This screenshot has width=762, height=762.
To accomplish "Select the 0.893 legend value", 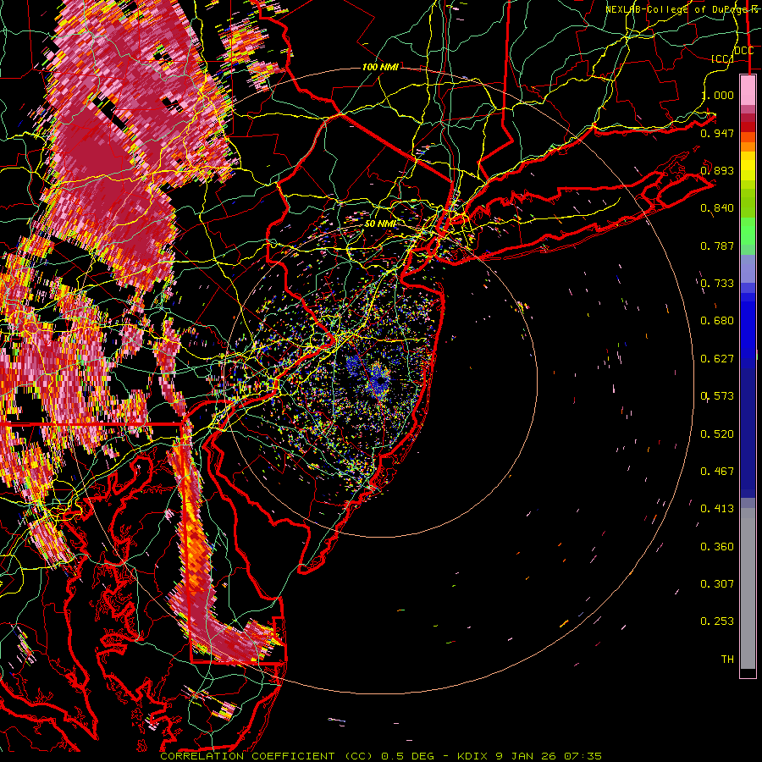I will 717,170.
